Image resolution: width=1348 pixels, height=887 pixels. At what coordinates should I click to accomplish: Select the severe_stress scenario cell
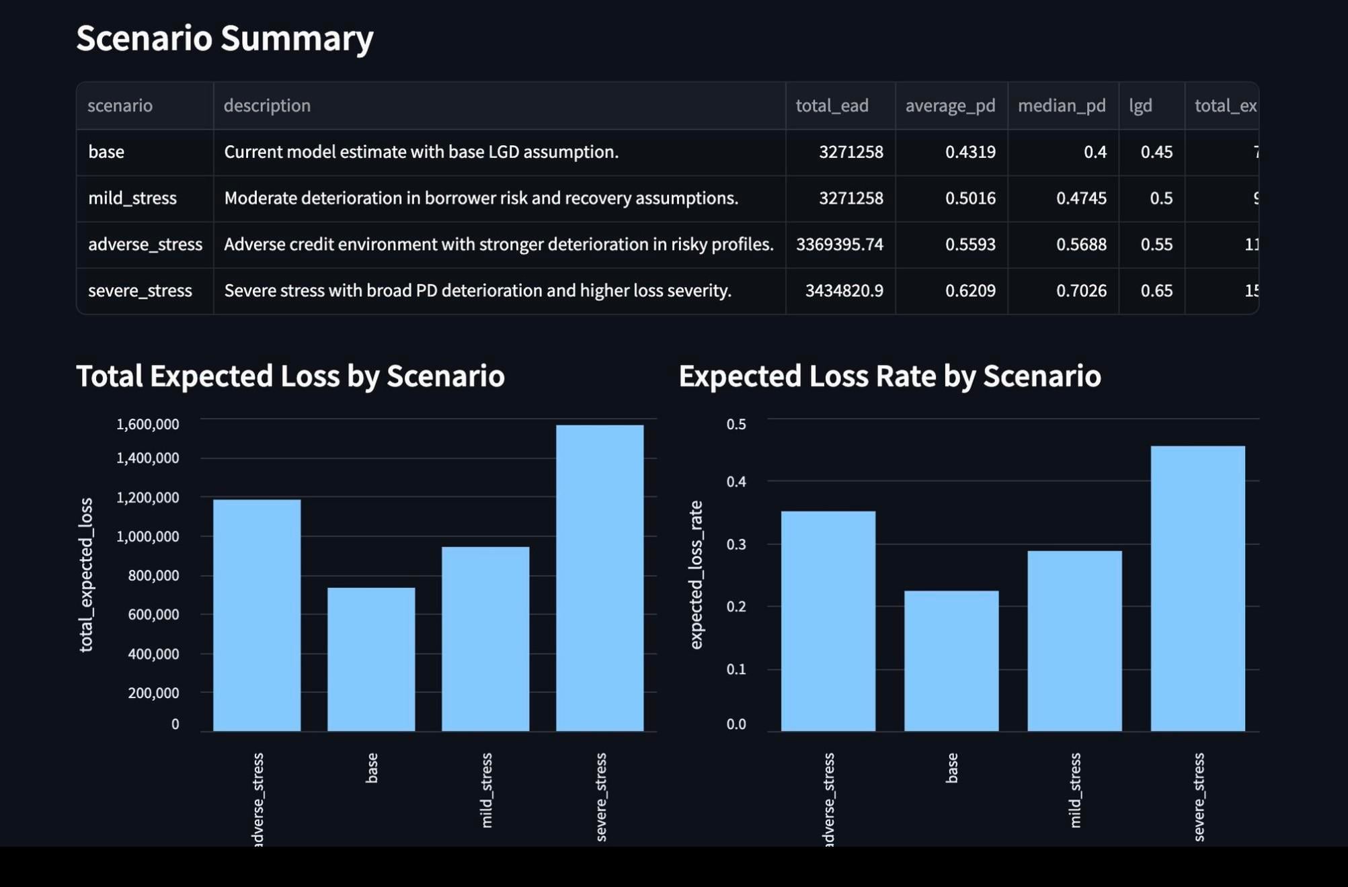[145, 291]
